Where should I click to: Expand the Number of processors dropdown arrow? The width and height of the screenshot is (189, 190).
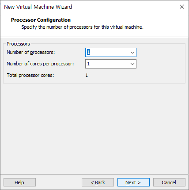pos(132,52)
